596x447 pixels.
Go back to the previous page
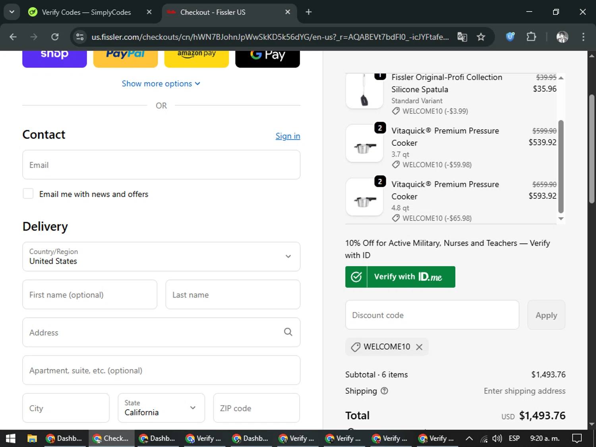click(x=13, y=37)
